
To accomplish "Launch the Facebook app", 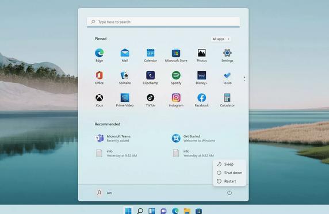I will (202, 100).
